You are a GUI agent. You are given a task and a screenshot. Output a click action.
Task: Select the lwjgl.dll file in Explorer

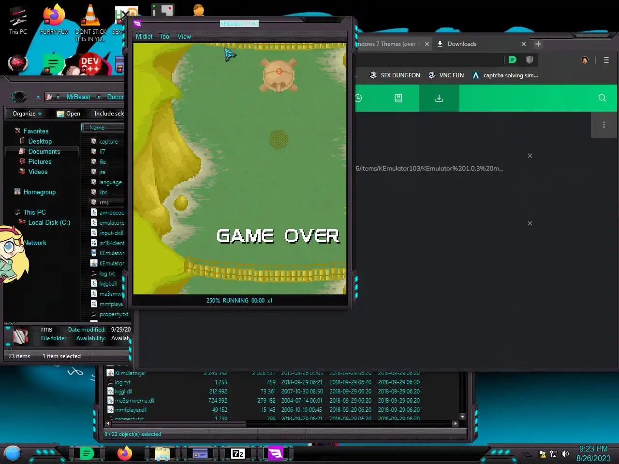(x=107, y=284)
